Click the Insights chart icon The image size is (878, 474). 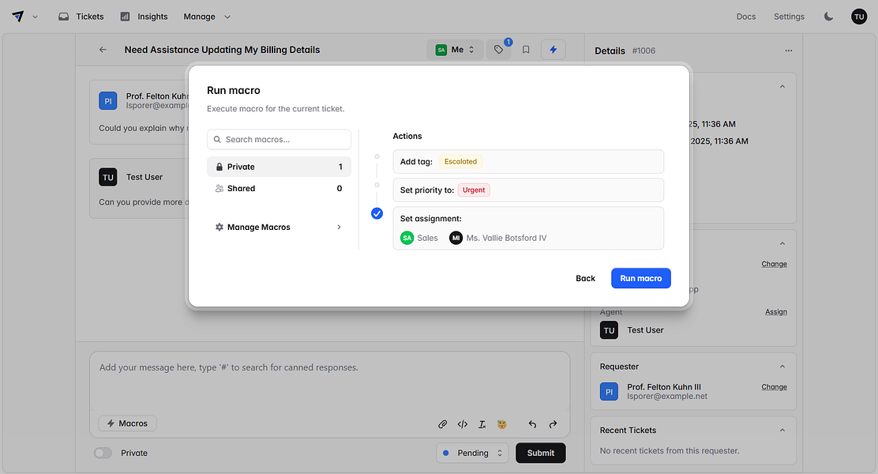125,17
